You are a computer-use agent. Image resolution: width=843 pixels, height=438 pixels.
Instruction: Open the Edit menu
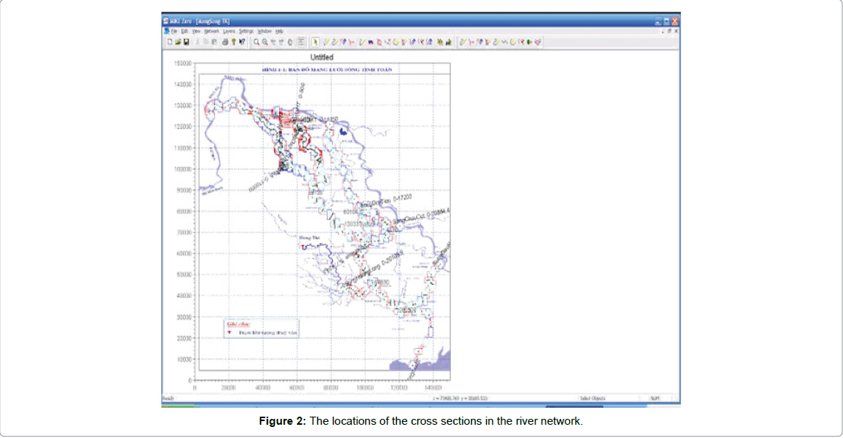click(185, 32)
